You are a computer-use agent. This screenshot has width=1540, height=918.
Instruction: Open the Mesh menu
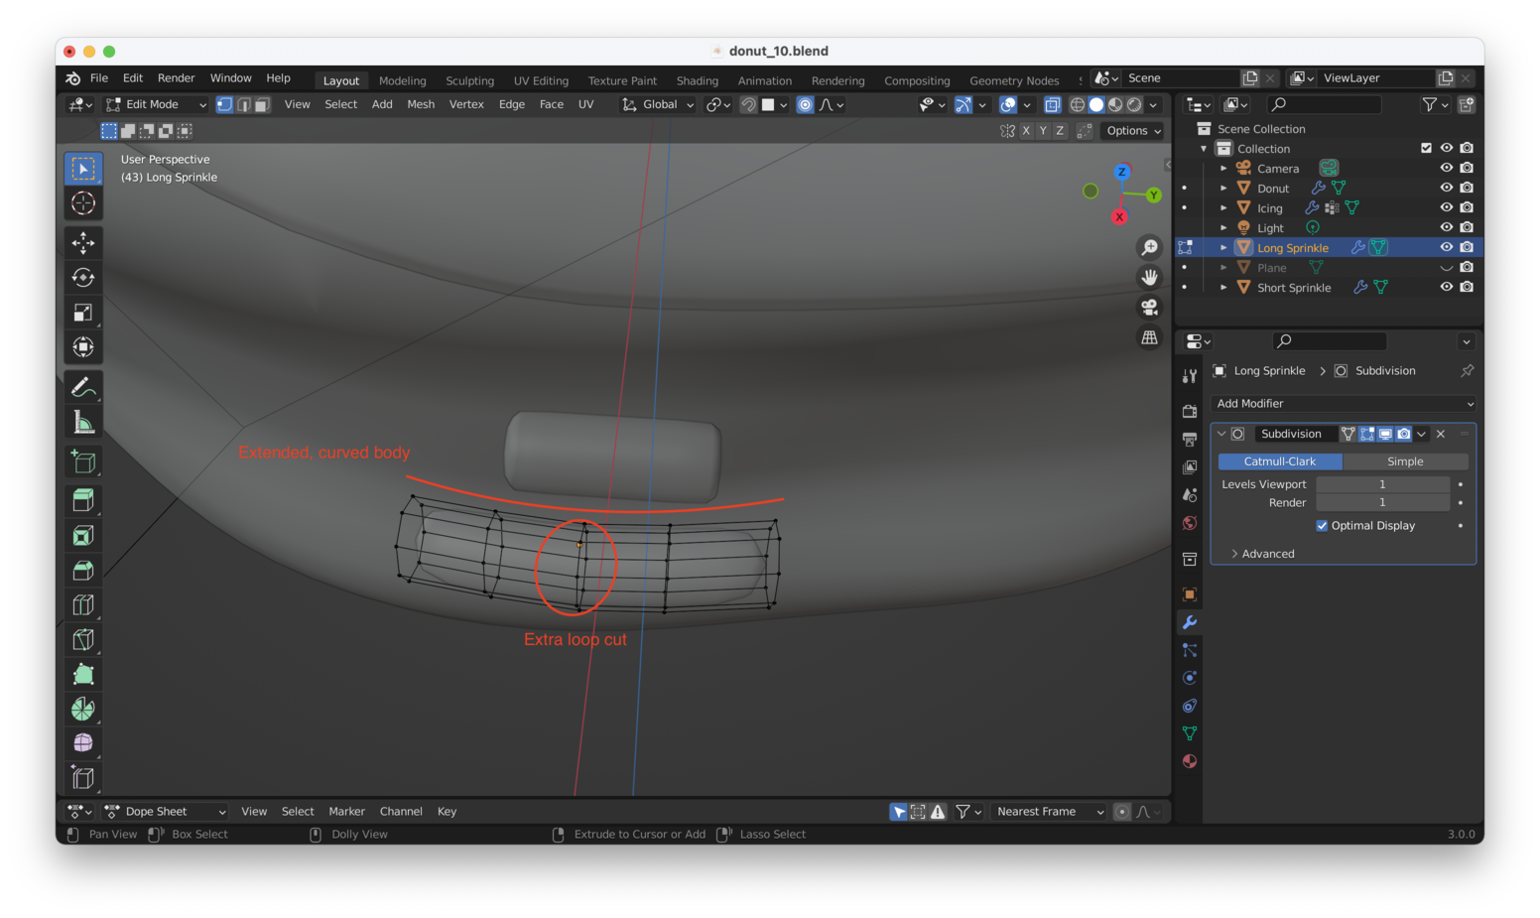(421, 104)
